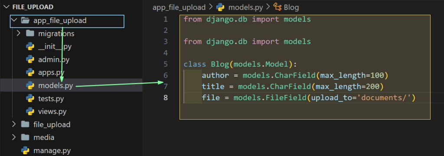The width and height of the screenshot is (444, 156).
Task: Select the app_file_upload folder name
Action: 60,21
